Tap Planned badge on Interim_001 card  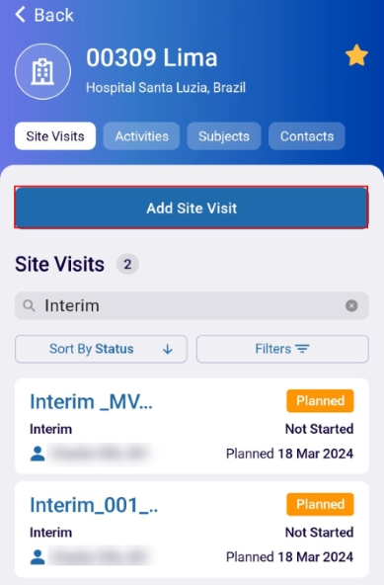coord(320,504)
